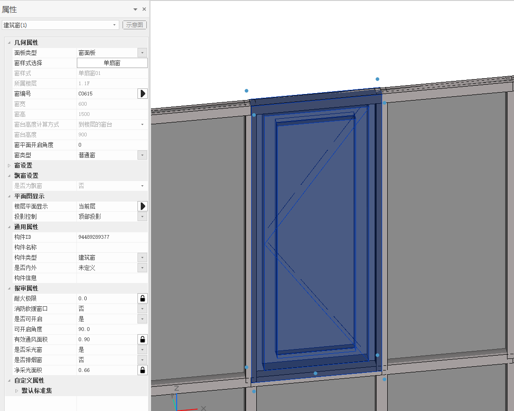
Task: Collapse the 几何属性 section
Action: [9, 43]
